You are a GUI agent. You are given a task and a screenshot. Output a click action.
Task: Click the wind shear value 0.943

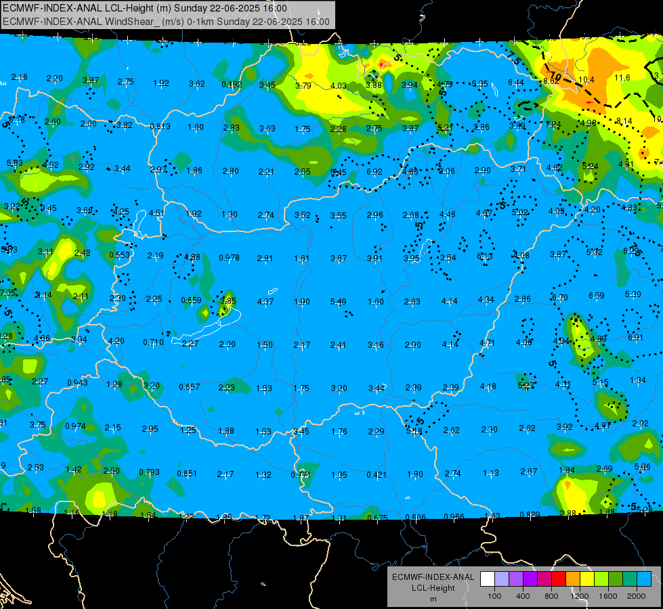coord(77,382)
